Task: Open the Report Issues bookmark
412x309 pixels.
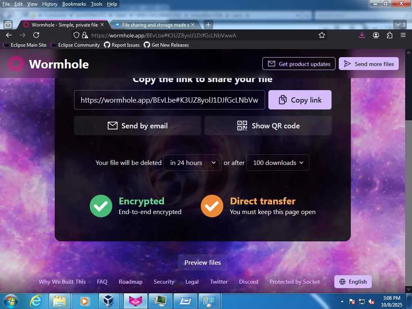Action: (122, 45)
